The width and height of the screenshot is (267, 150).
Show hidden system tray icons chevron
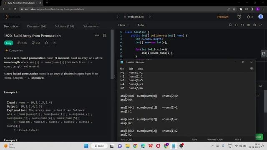pyautogui.click(x=212, y=146)
